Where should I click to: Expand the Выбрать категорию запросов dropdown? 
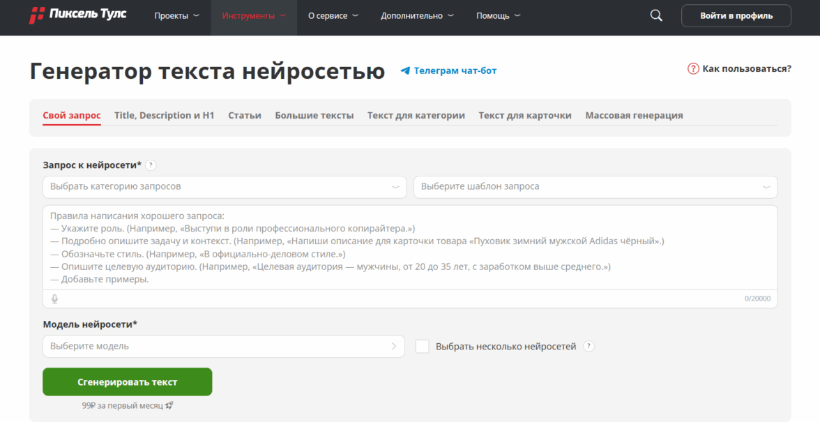[x=224, y=187]
